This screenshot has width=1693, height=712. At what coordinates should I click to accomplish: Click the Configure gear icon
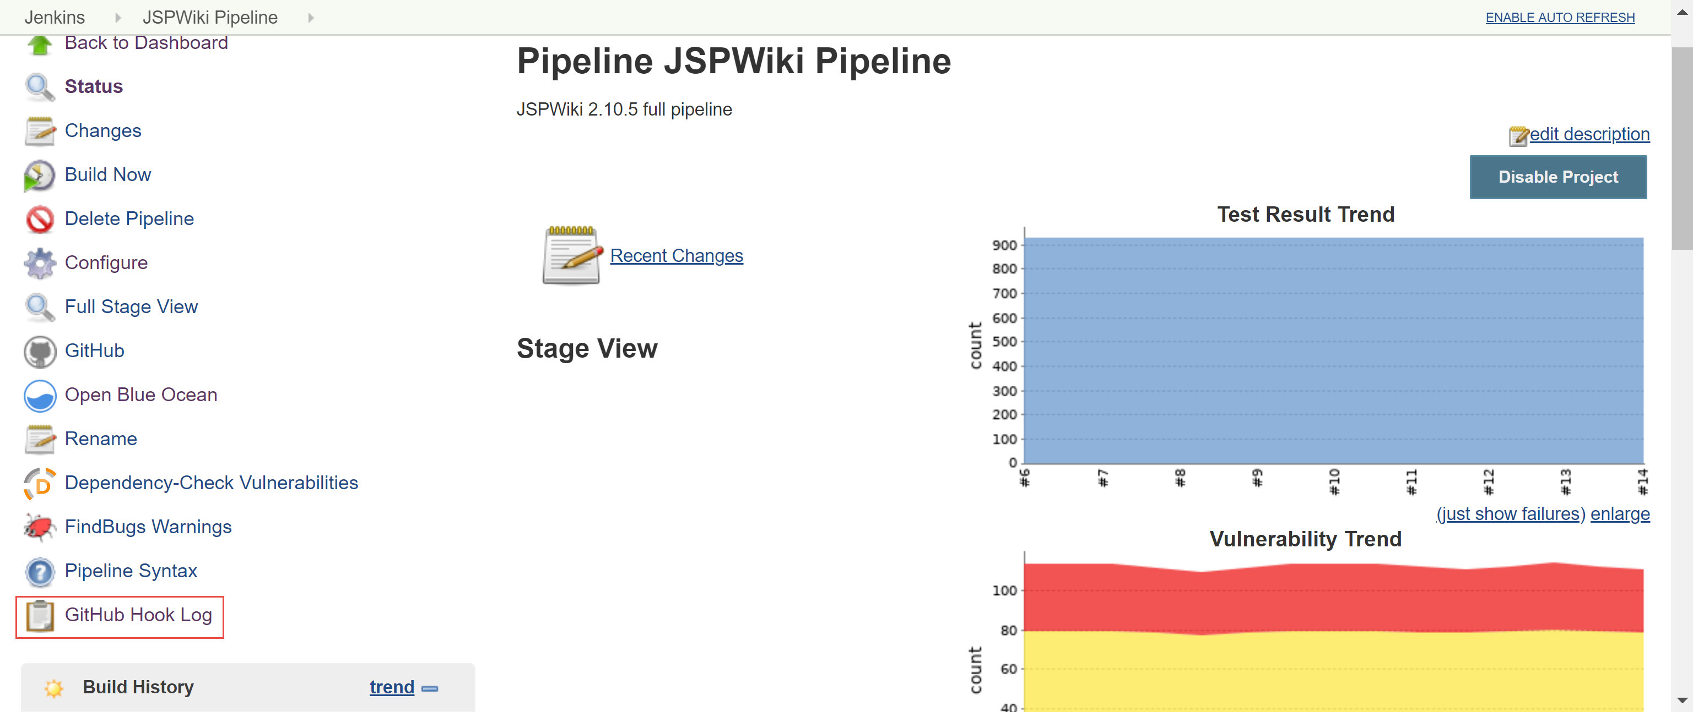(40, 263)
